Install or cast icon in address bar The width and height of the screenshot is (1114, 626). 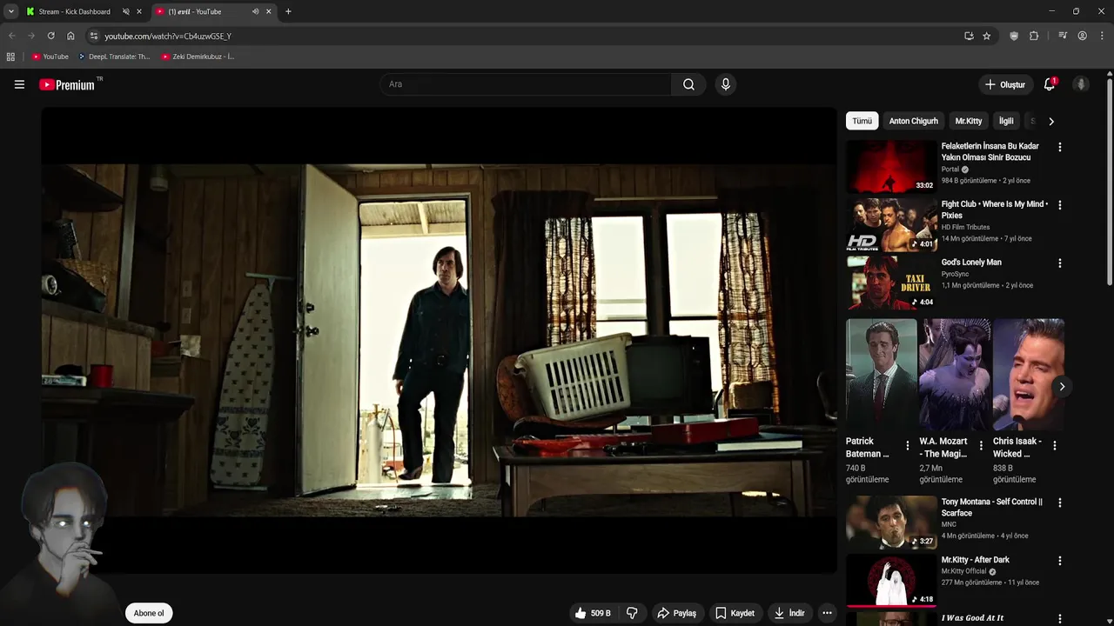click(x=969, y=36)
